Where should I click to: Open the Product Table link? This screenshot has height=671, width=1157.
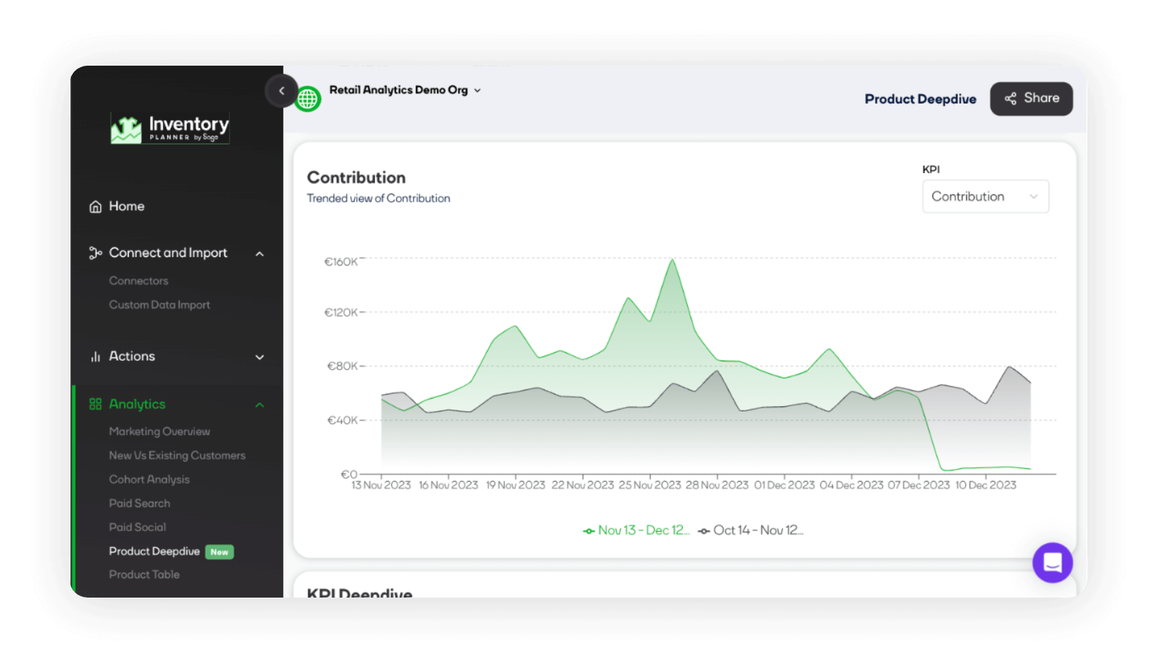144,574
